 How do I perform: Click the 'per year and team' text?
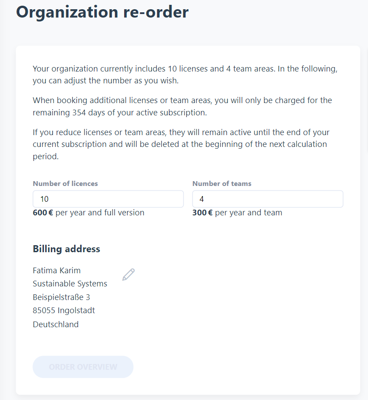click(249, 212)
